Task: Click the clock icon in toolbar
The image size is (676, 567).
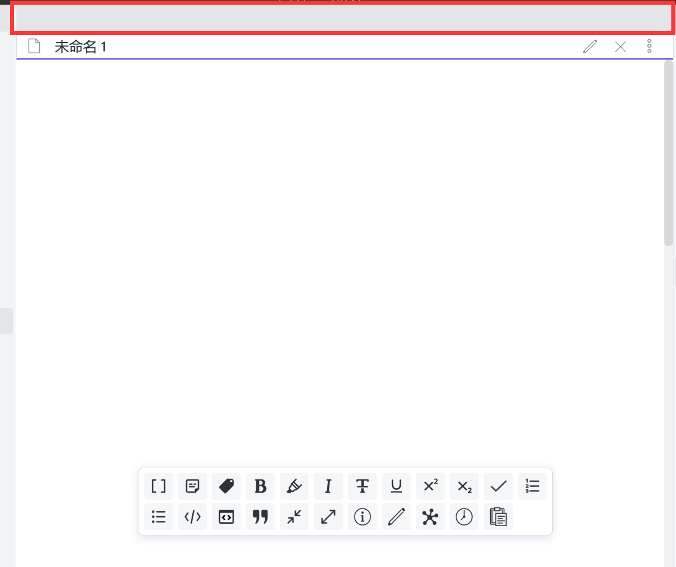Action: [x=464, y=517]
